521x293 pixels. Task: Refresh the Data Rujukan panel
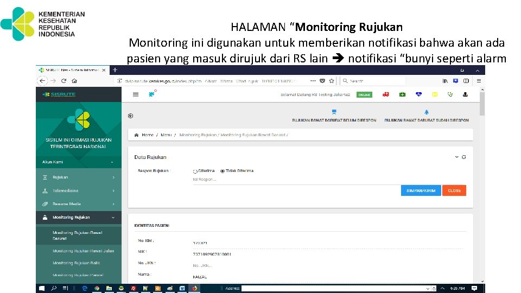(464, 157)
